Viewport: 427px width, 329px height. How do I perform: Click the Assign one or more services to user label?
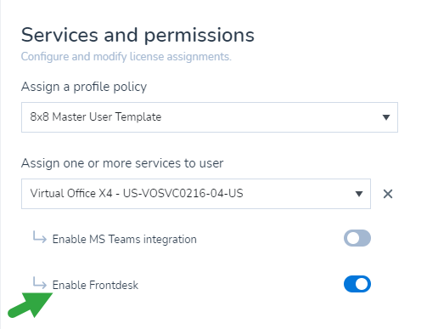pyautogui.click(x=122, y=163)
